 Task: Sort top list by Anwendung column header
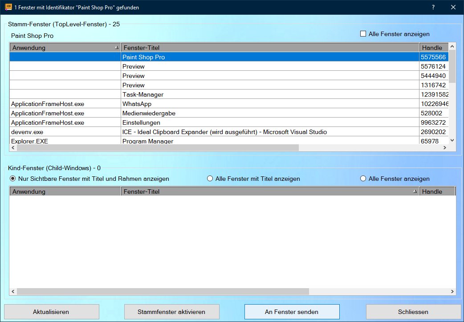click(x=65, y=48)
